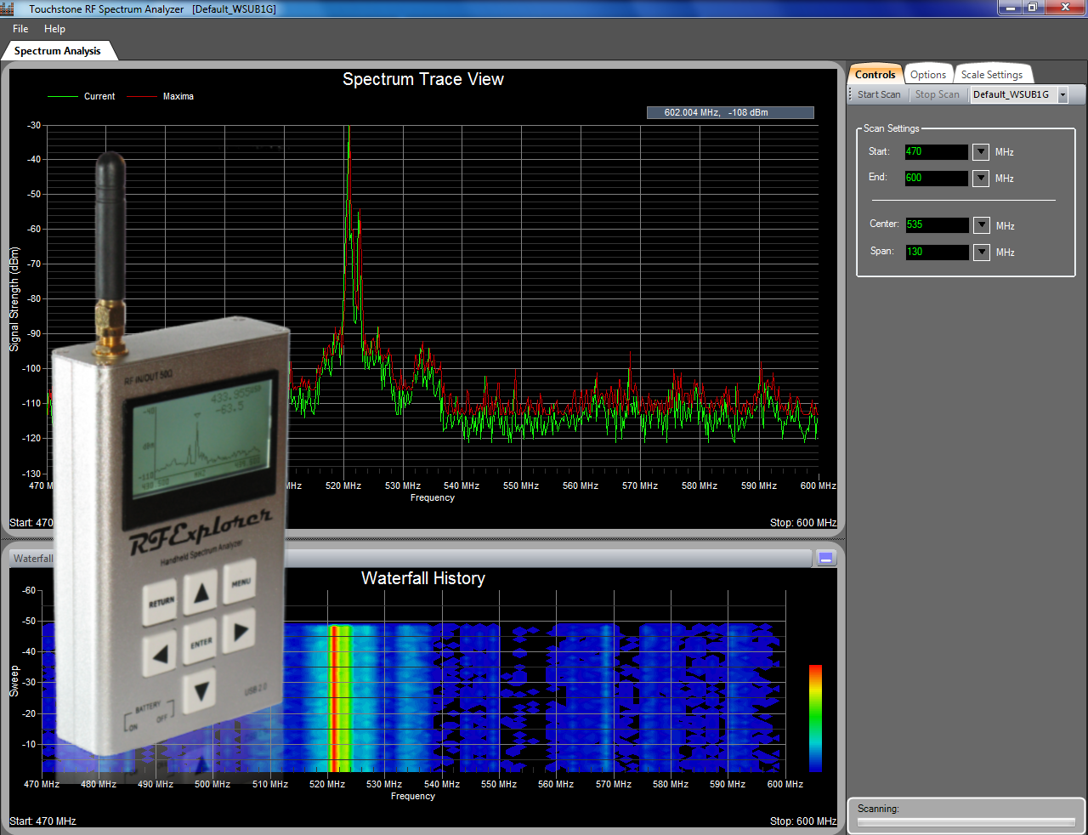Screen dimensions: 1088x835
Task: Click the Span field showing 130
Action: point(937,252)
